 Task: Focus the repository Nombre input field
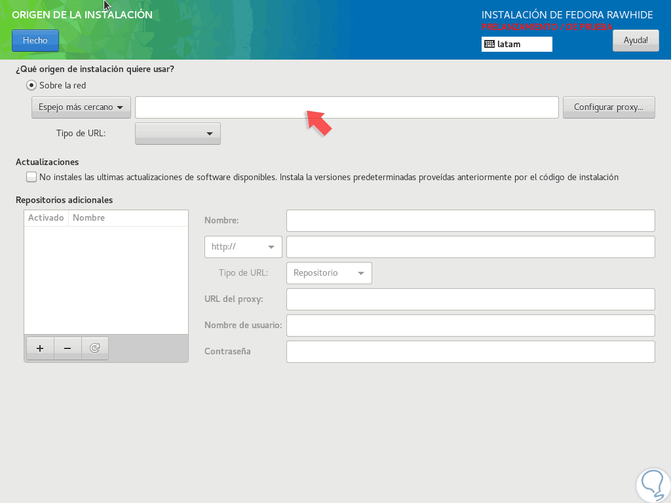pyautogui.click(x=470, y=221)
